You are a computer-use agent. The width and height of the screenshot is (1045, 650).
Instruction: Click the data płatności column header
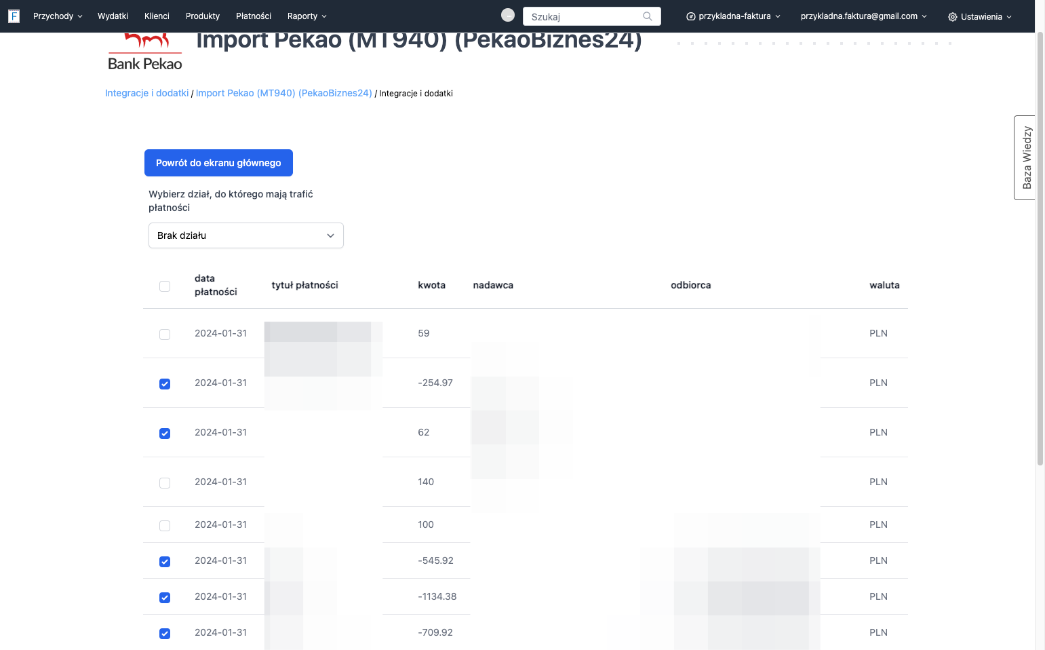(x=216, y=285)
